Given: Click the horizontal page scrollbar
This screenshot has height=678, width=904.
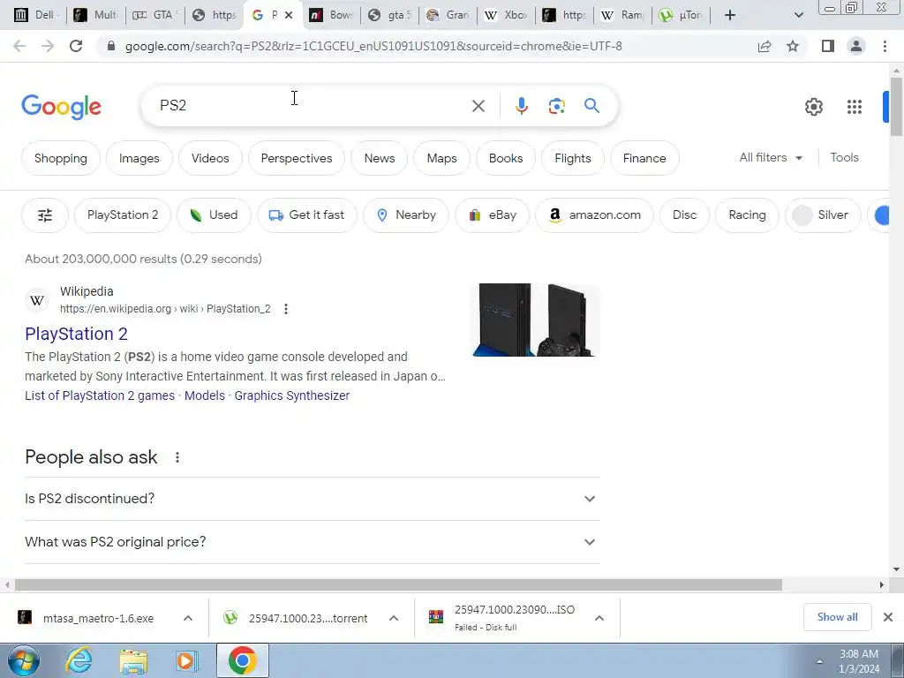Looking at the screenshot, I should click(398, 585).
